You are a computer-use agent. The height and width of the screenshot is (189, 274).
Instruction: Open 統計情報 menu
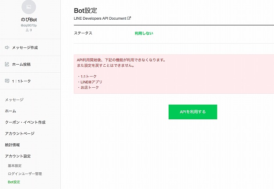coord(12,145)
